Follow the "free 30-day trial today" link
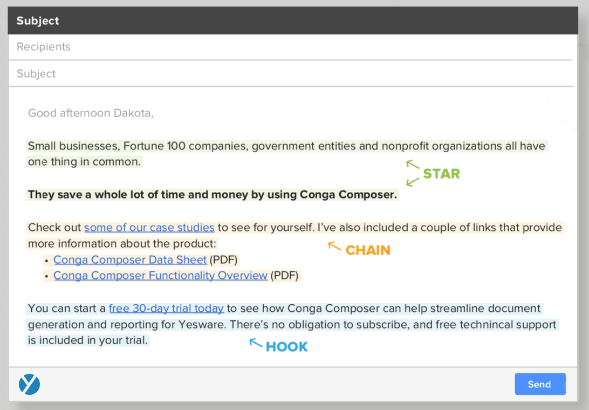The height and width of the screenshot is (410, 589). click(166, 309)
